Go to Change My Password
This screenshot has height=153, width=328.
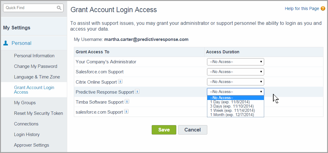click(35, 66)
